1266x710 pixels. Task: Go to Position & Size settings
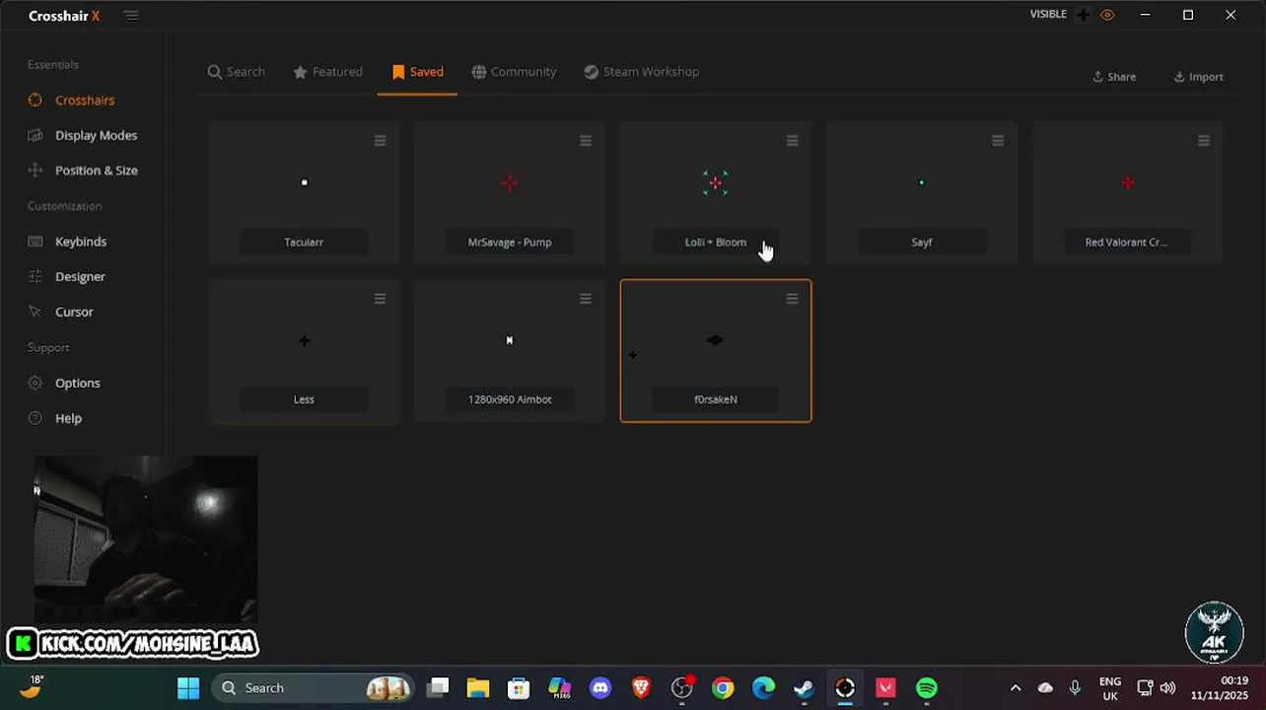[96, 171]
